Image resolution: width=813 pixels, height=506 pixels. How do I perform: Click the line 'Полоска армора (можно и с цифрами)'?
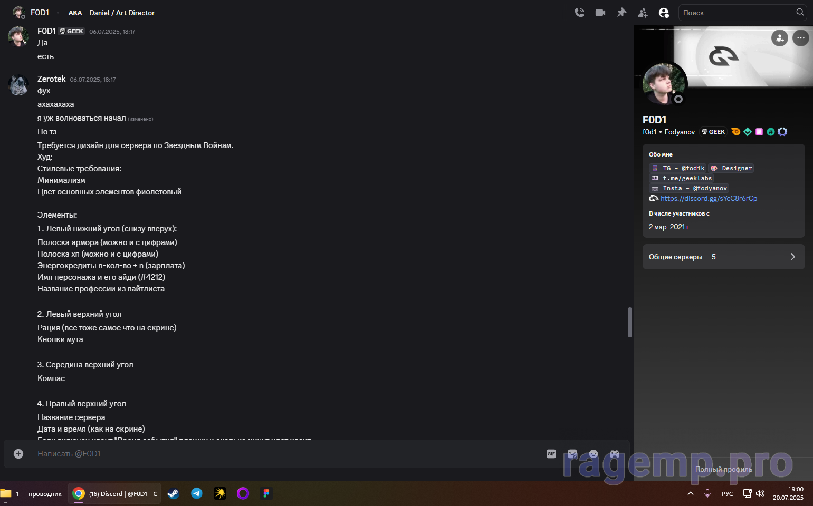click(107, 242)
